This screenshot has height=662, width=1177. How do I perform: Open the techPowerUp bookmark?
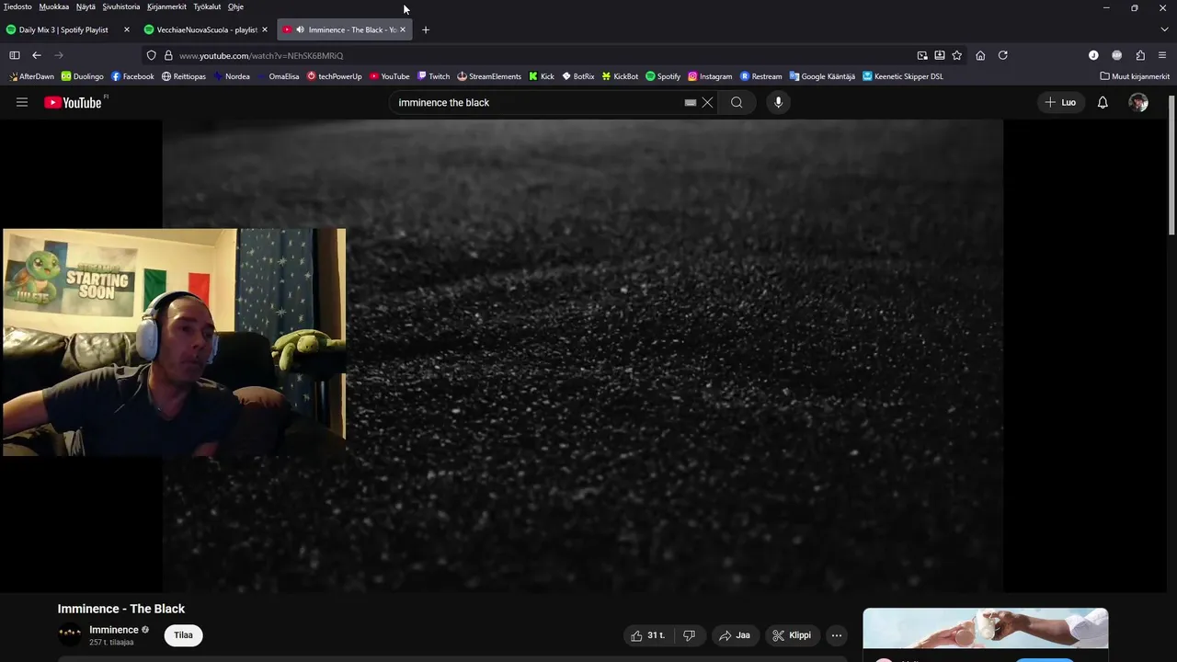[x=335, y=76]
